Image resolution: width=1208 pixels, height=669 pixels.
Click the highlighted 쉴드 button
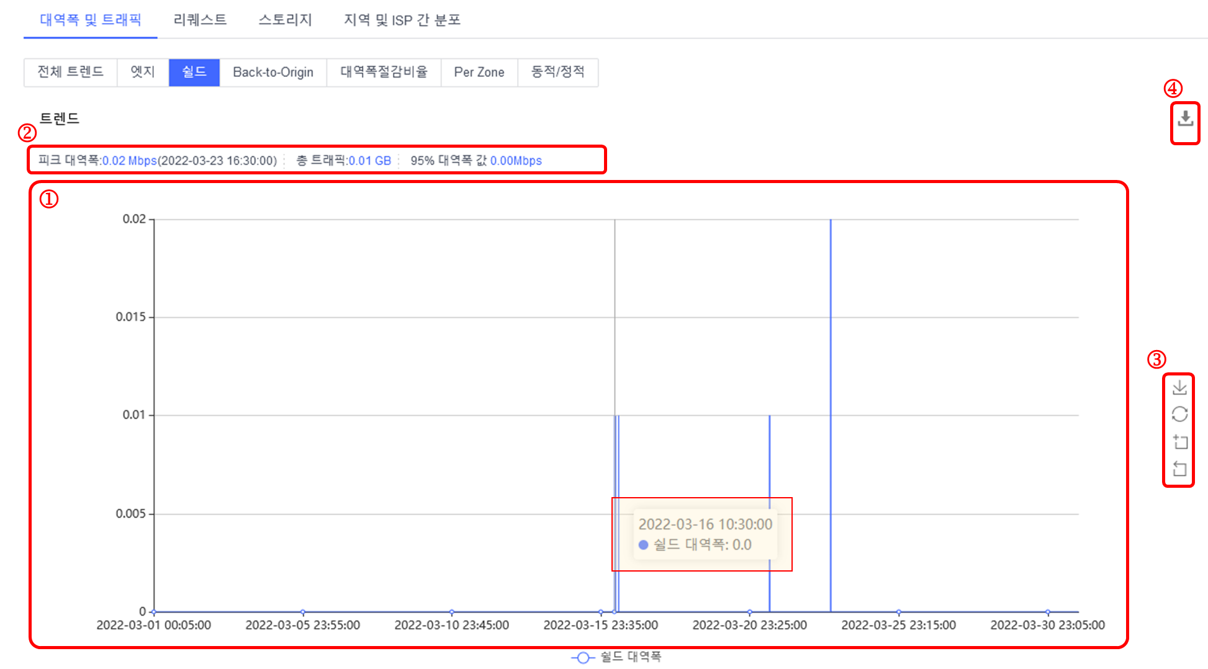click(x=194, y=72)
